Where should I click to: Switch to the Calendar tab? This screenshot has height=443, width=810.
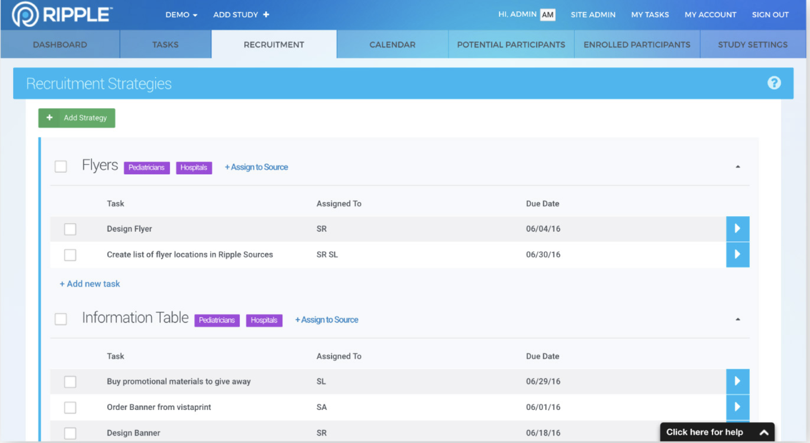coord(392,44)
